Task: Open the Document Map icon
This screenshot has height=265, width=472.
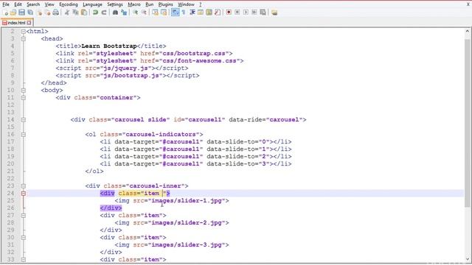Action: pyautogui.click(x=209, y=13)
